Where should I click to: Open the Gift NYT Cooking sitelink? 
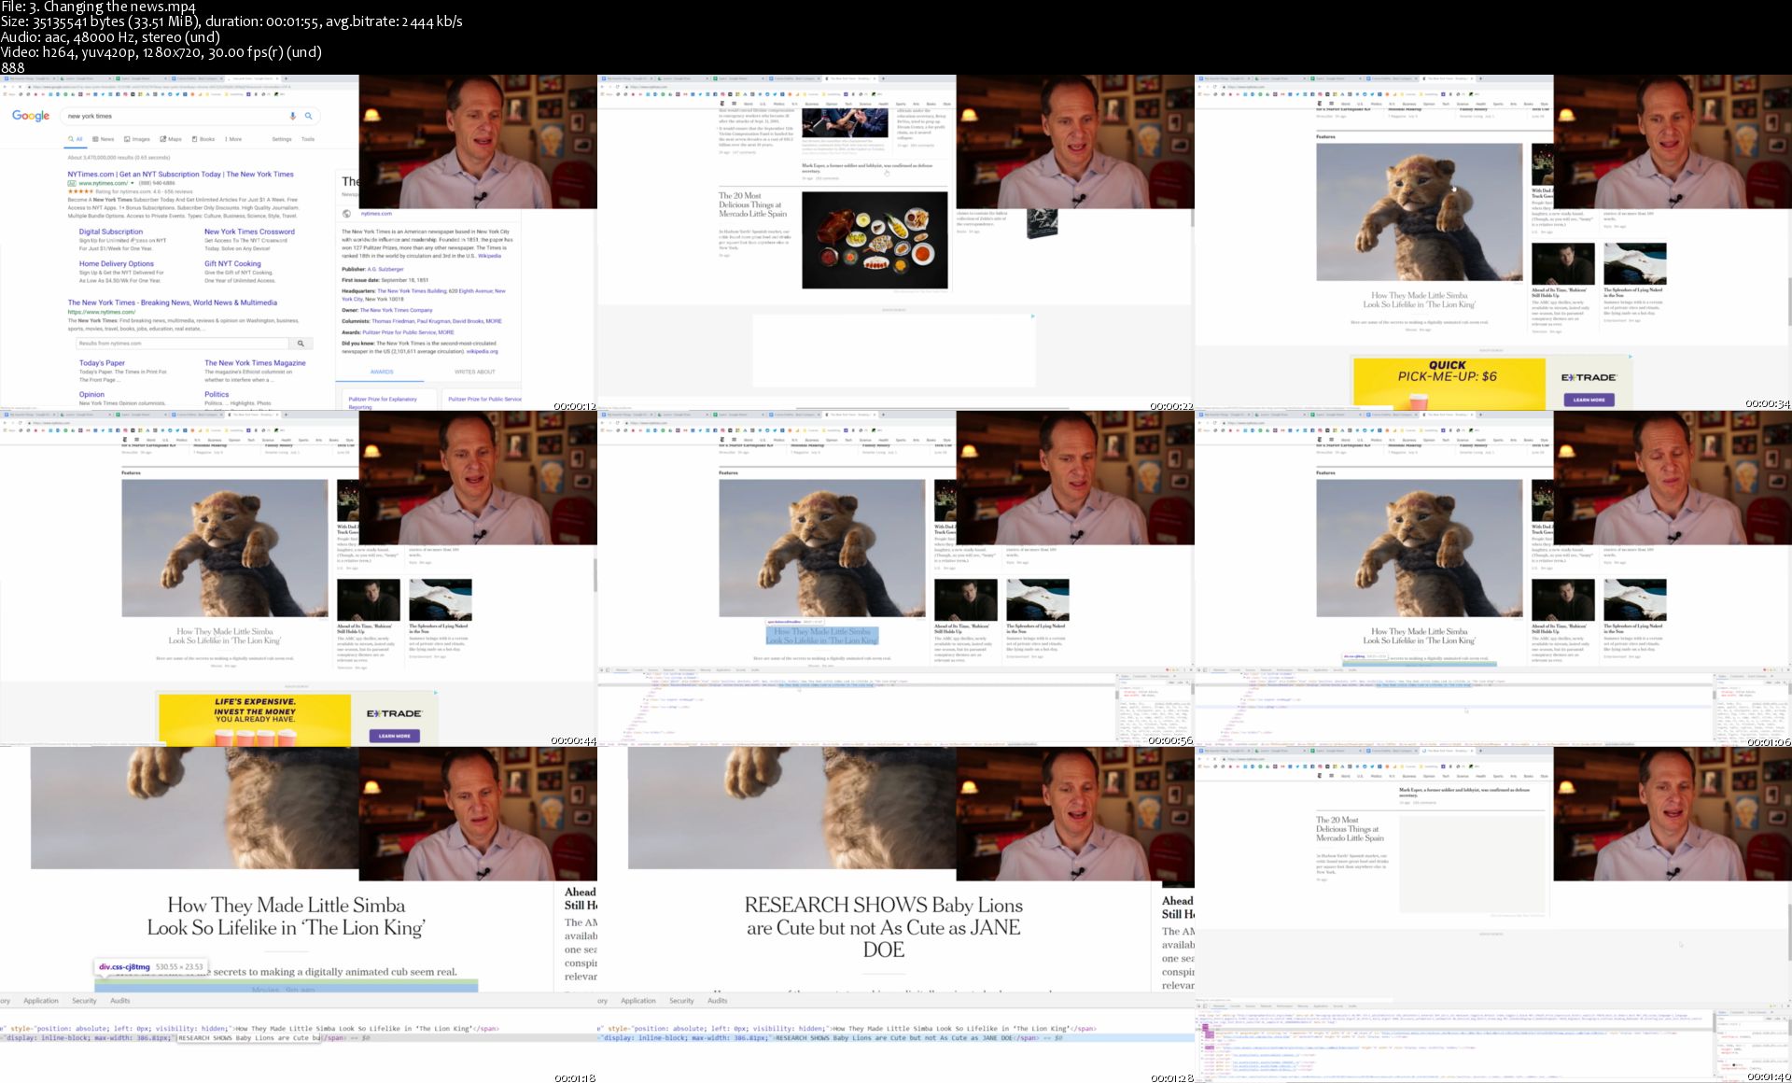coord(232,263)
